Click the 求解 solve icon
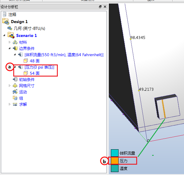The width and height of the screenshot is (184, 175). click(15, 104)
